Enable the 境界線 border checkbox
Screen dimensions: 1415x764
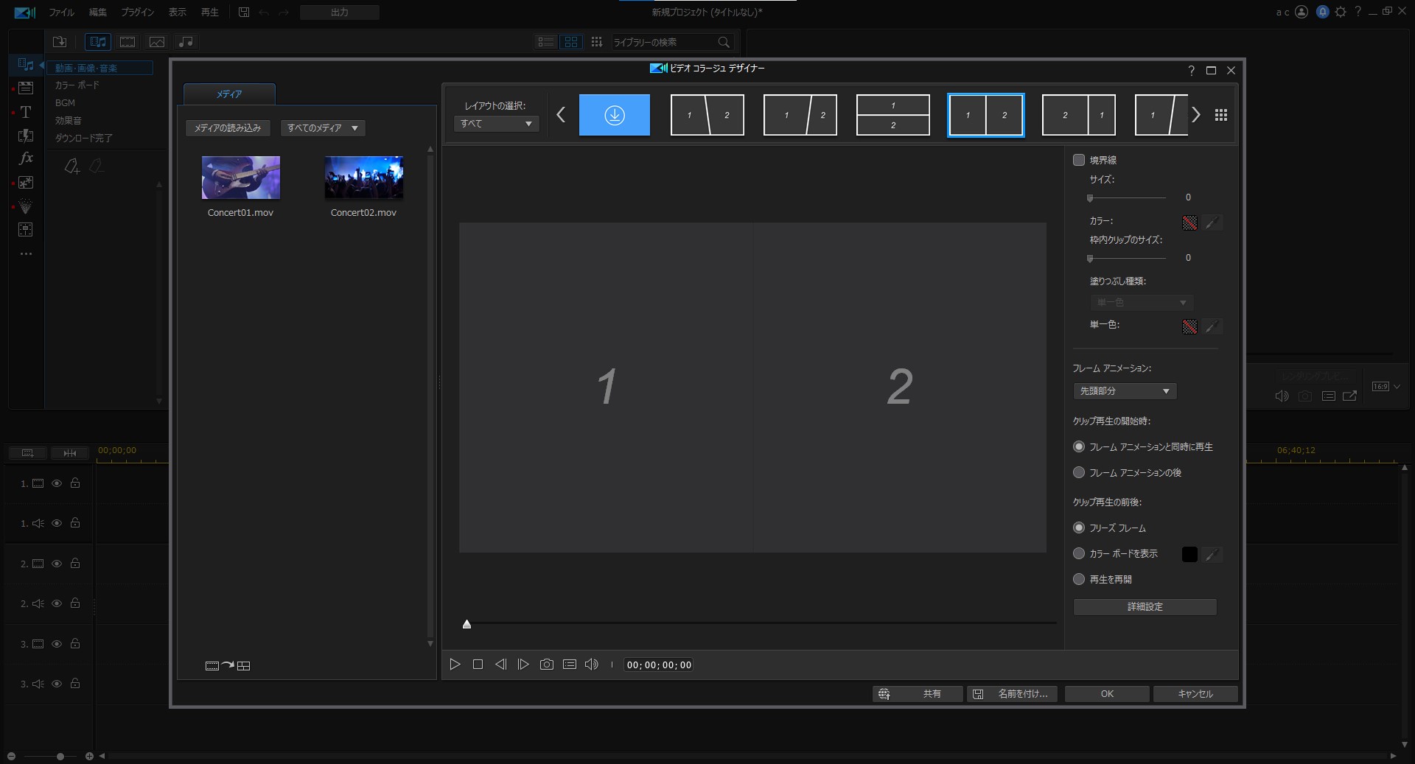pos(1079,160)
